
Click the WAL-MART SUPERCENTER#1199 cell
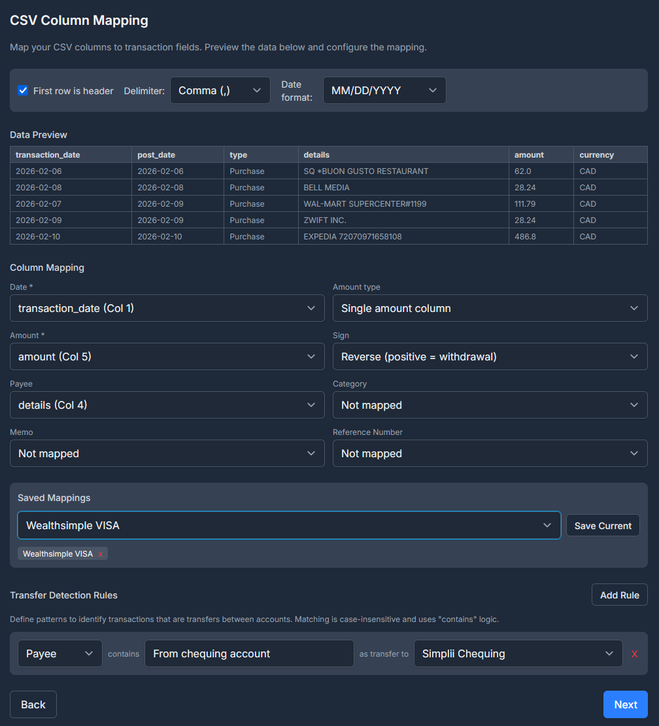403,203
